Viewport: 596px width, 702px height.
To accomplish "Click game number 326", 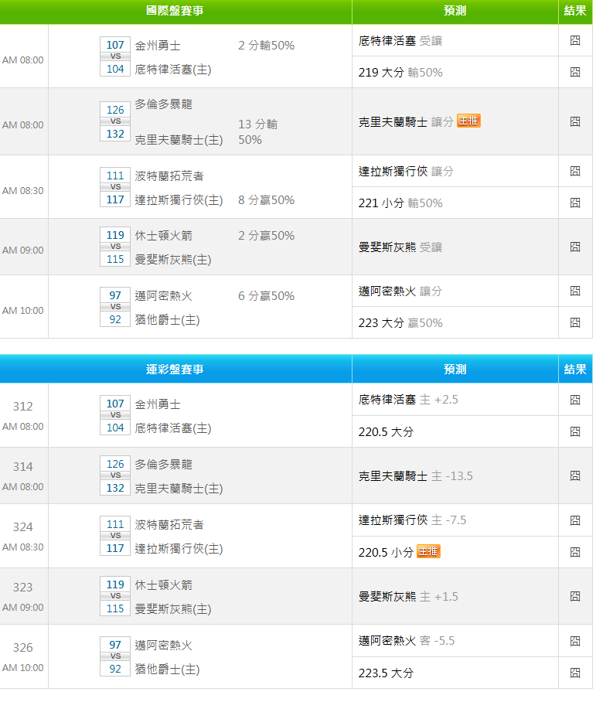I will click(x=23, y=648).
